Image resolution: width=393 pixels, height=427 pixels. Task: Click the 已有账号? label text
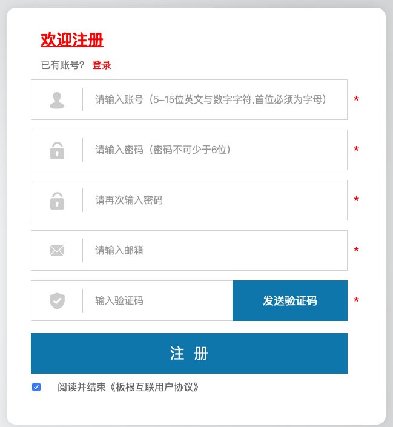[x=62, y=65]
